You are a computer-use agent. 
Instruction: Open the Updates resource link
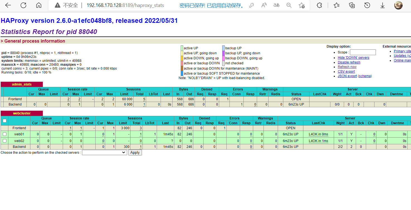pos(402,56)
